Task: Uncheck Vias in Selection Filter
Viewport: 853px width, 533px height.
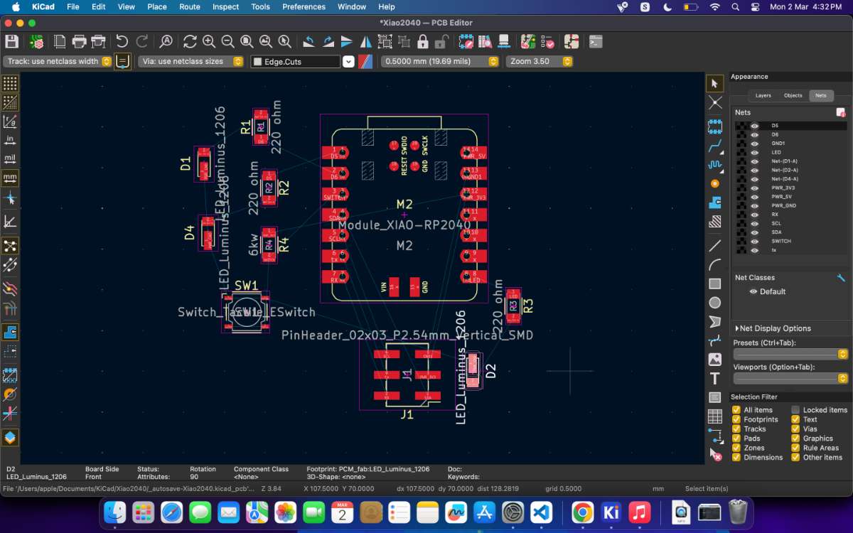Action: click(x=796, y=429)
